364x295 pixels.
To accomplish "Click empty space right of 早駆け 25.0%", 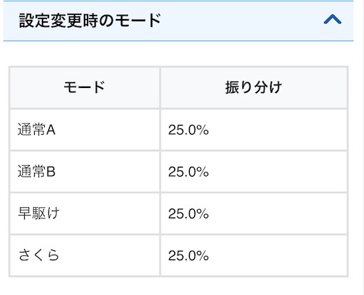I will 277,213.
